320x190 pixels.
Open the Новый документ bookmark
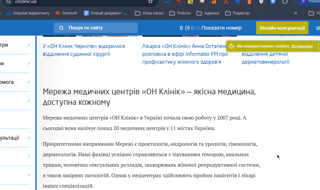(x=105, y=13)
